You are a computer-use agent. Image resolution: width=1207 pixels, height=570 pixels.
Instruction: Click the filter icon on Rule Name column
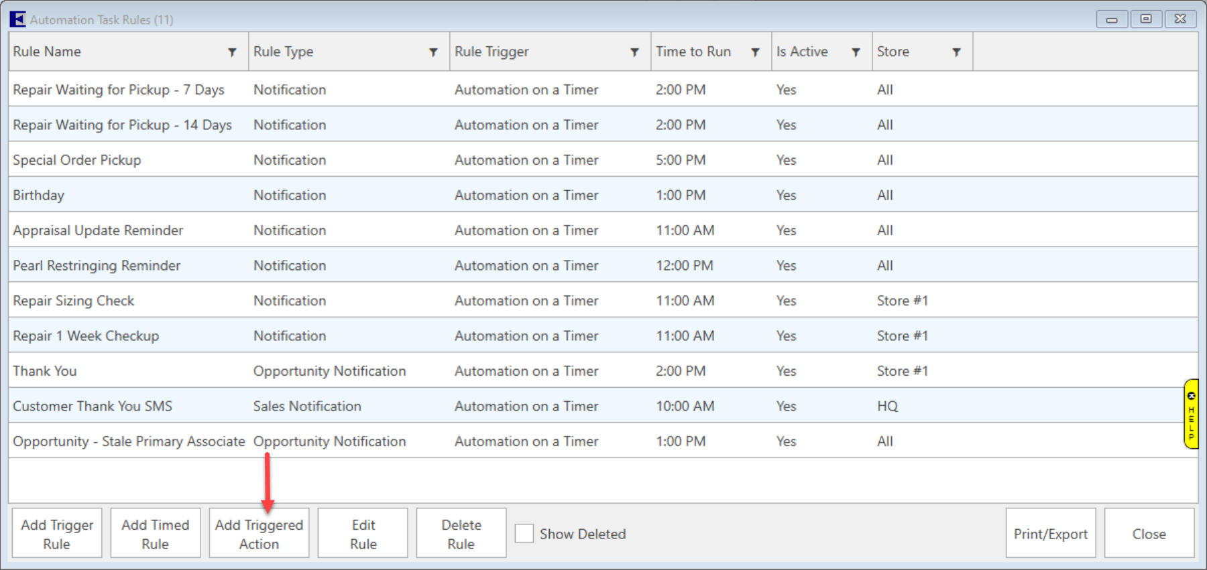pos(232,52)
